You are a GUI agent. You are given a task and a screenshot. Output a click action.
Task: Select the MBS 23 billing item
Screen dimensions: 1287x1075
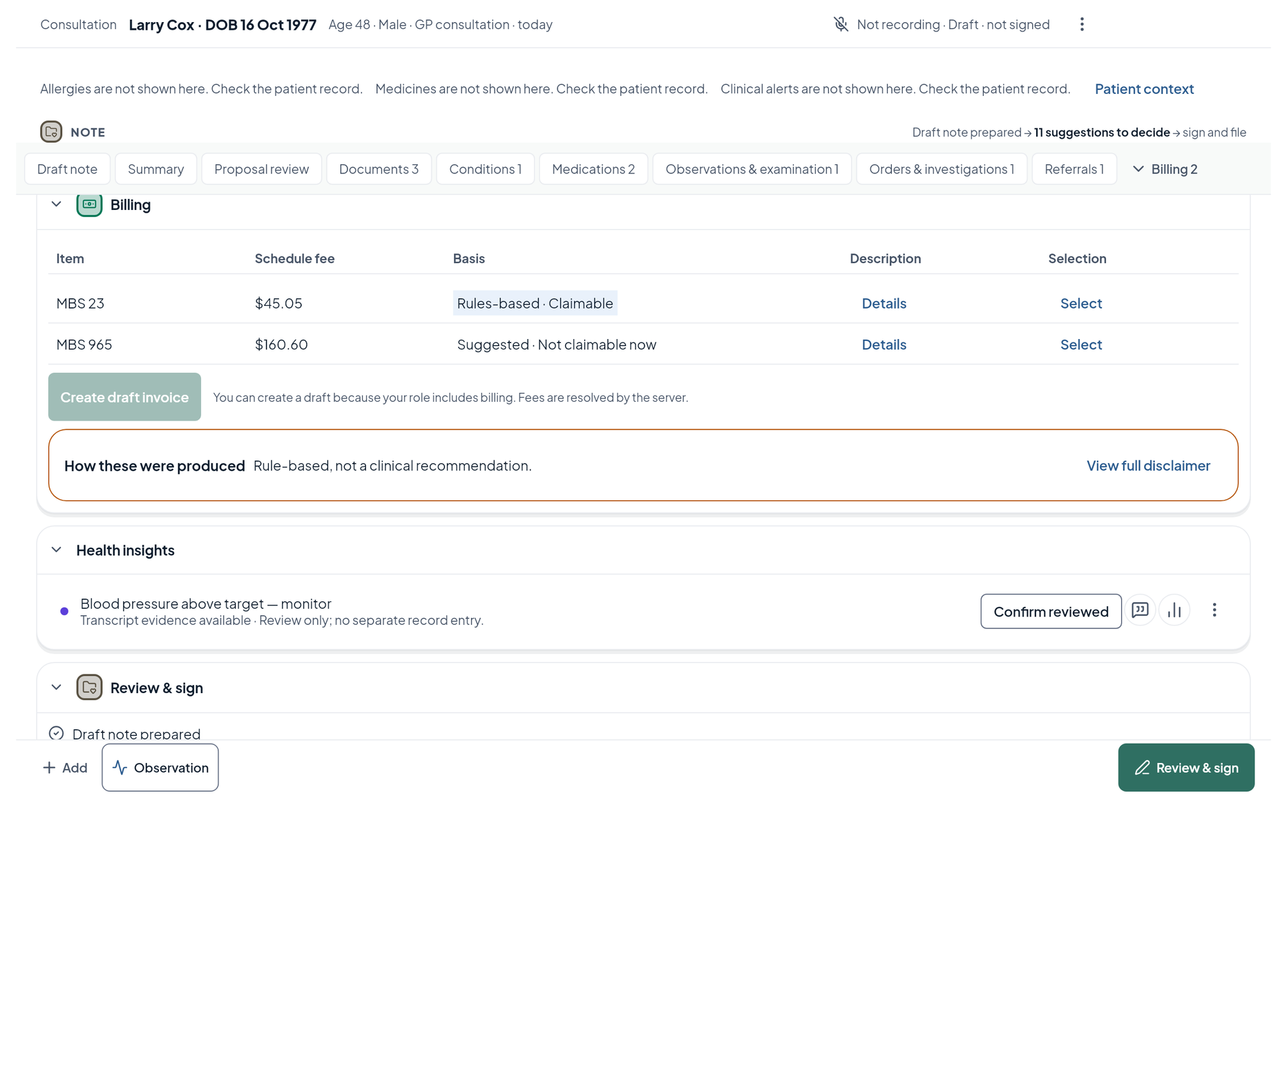coord(1081,303)
